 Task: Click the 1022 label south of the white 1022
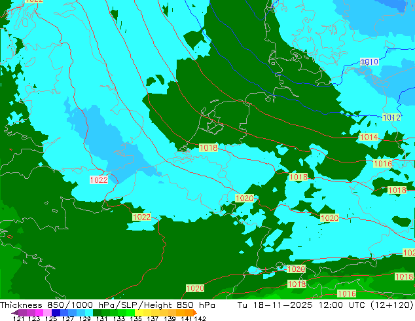click(141, 217)
